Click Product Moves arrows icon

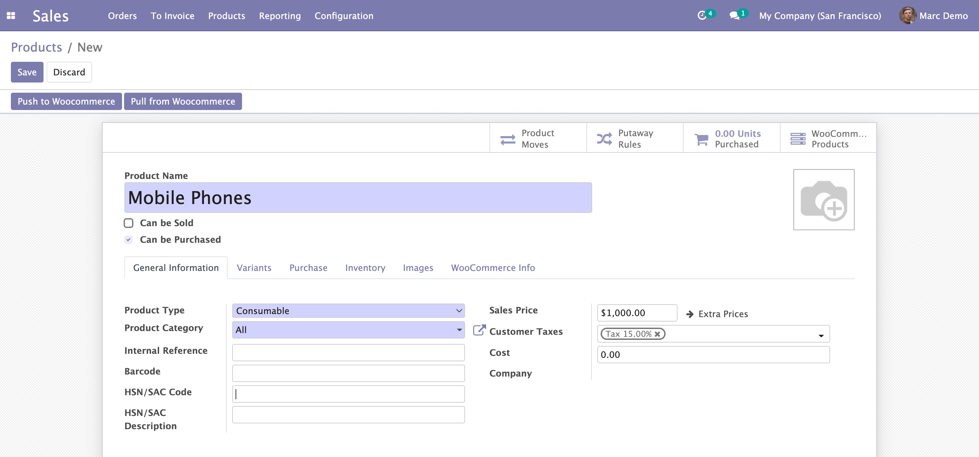click(x=508, y=139)
